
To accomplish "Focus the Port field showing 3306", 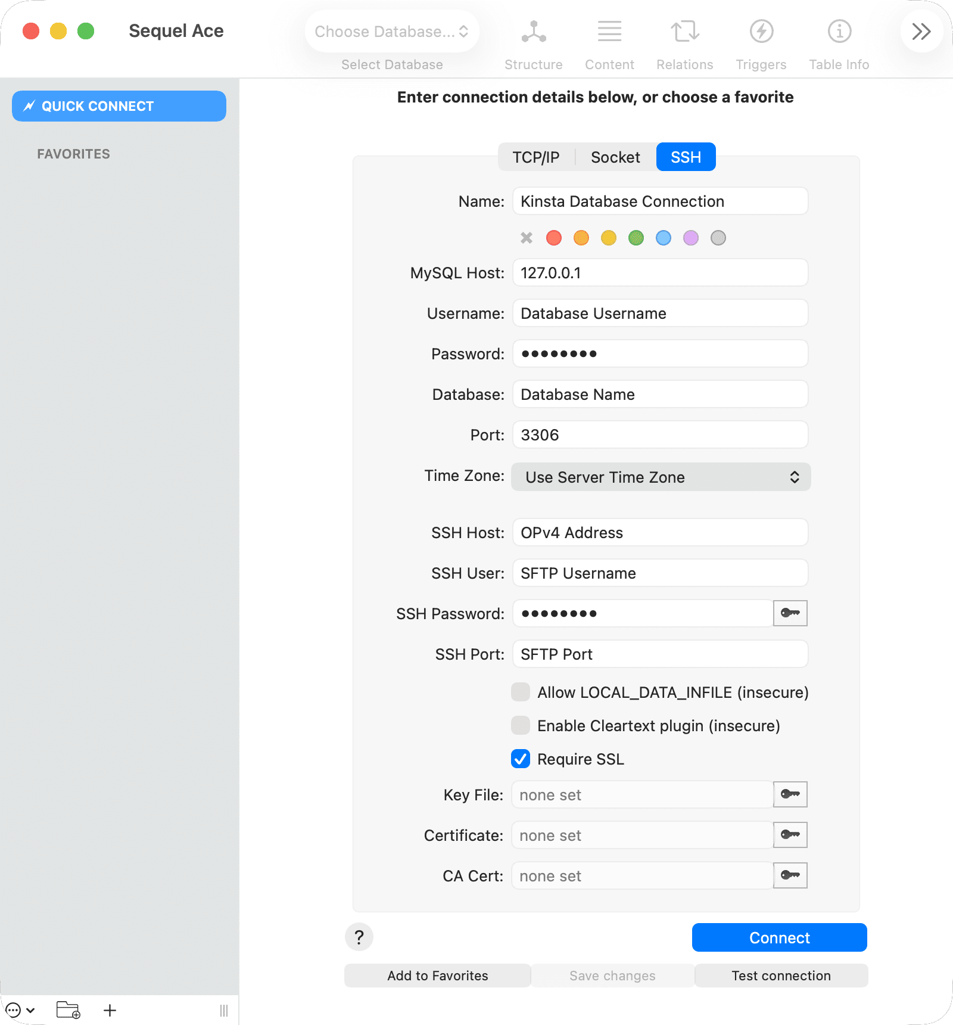I will [660, 435].
